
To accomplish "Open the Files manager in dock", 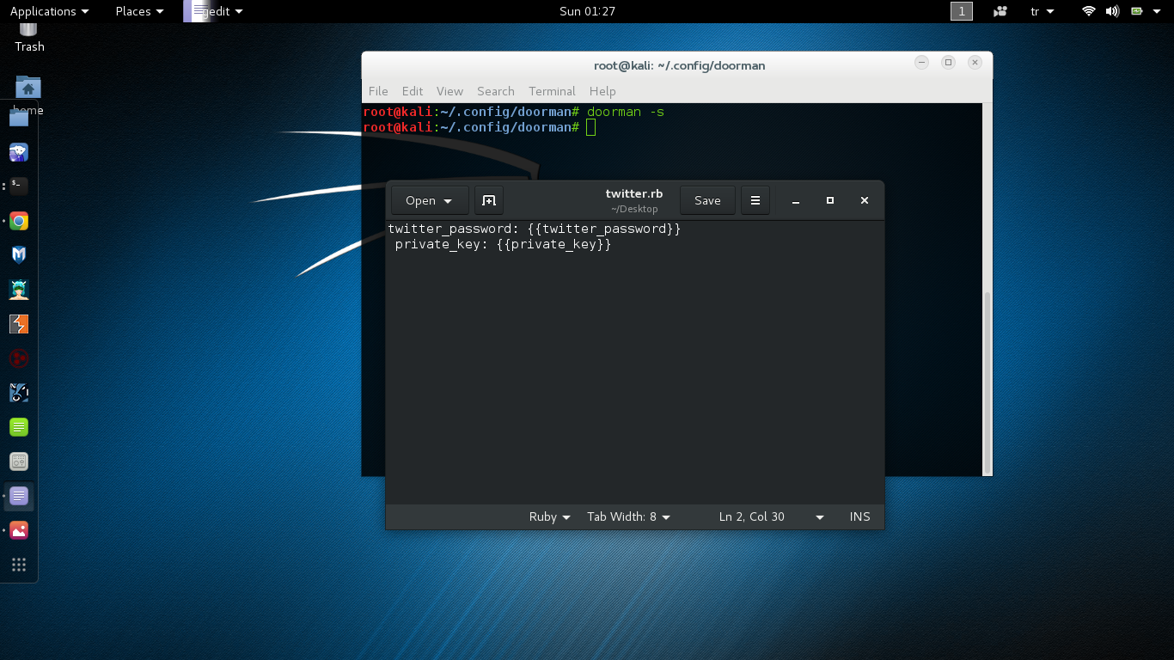I will point(19,118).
